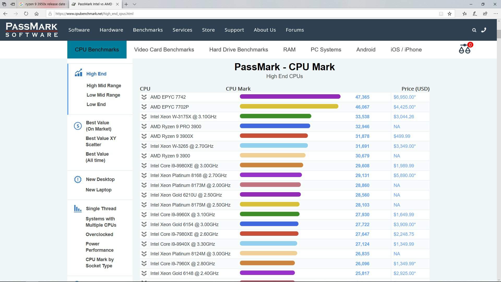Click the High End chart icon

78,73
